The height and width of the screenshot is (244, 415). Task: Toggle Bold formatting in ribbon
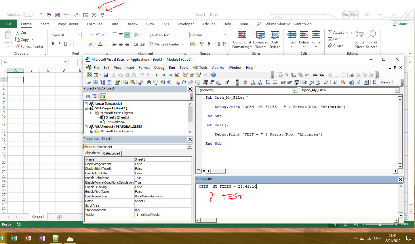[53, 44]
